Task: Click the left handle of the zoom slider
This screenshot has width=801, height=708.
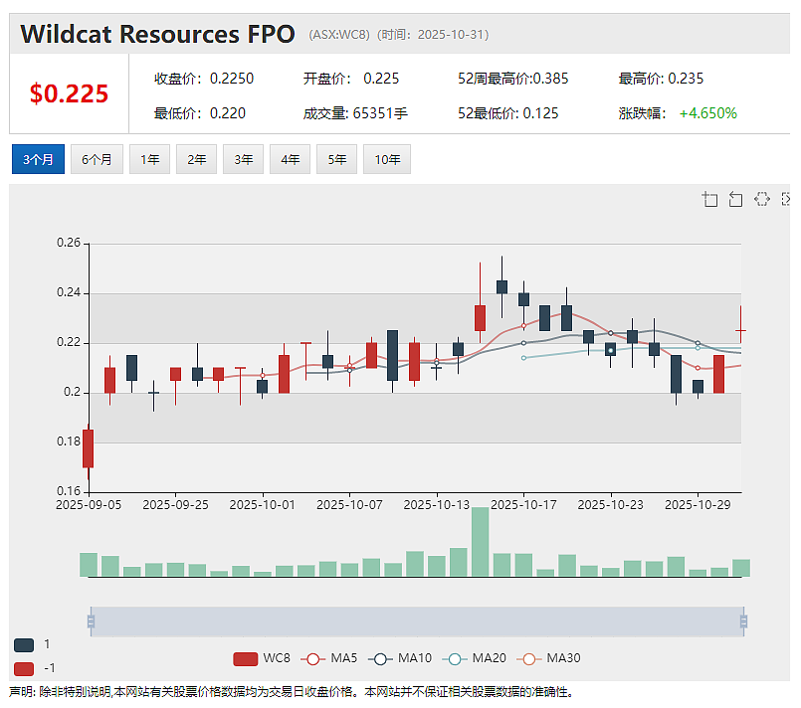Action: point(91,621)
